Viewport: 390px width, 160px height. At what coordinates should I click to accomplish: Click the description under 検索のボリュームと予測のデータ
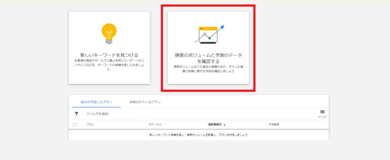click(208, 69)
